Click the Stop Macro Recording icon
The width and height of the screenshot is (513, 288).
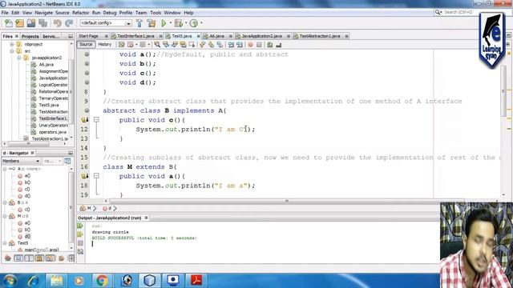point(259,45)
